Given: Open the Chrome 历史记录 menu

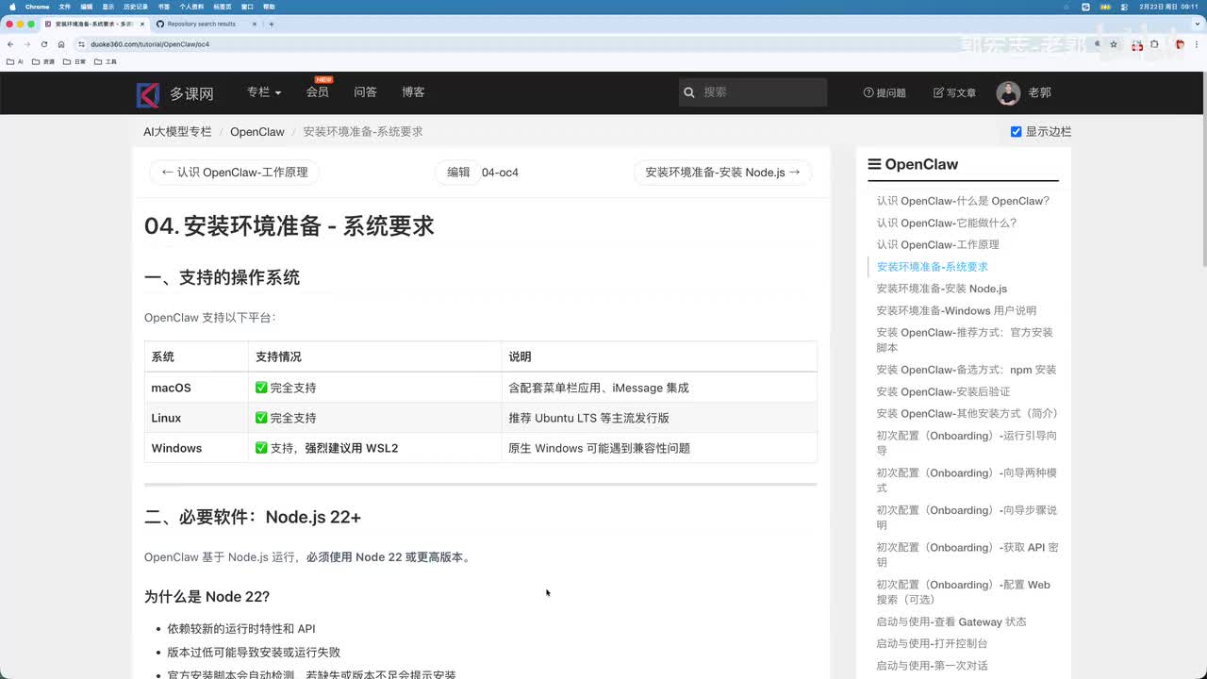Looking at the screenshot, I should tap(135, 7).
